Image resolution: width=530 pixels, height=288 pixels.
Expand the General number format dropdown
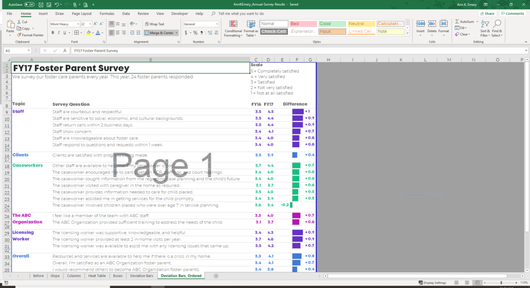[x=217, y=24]
